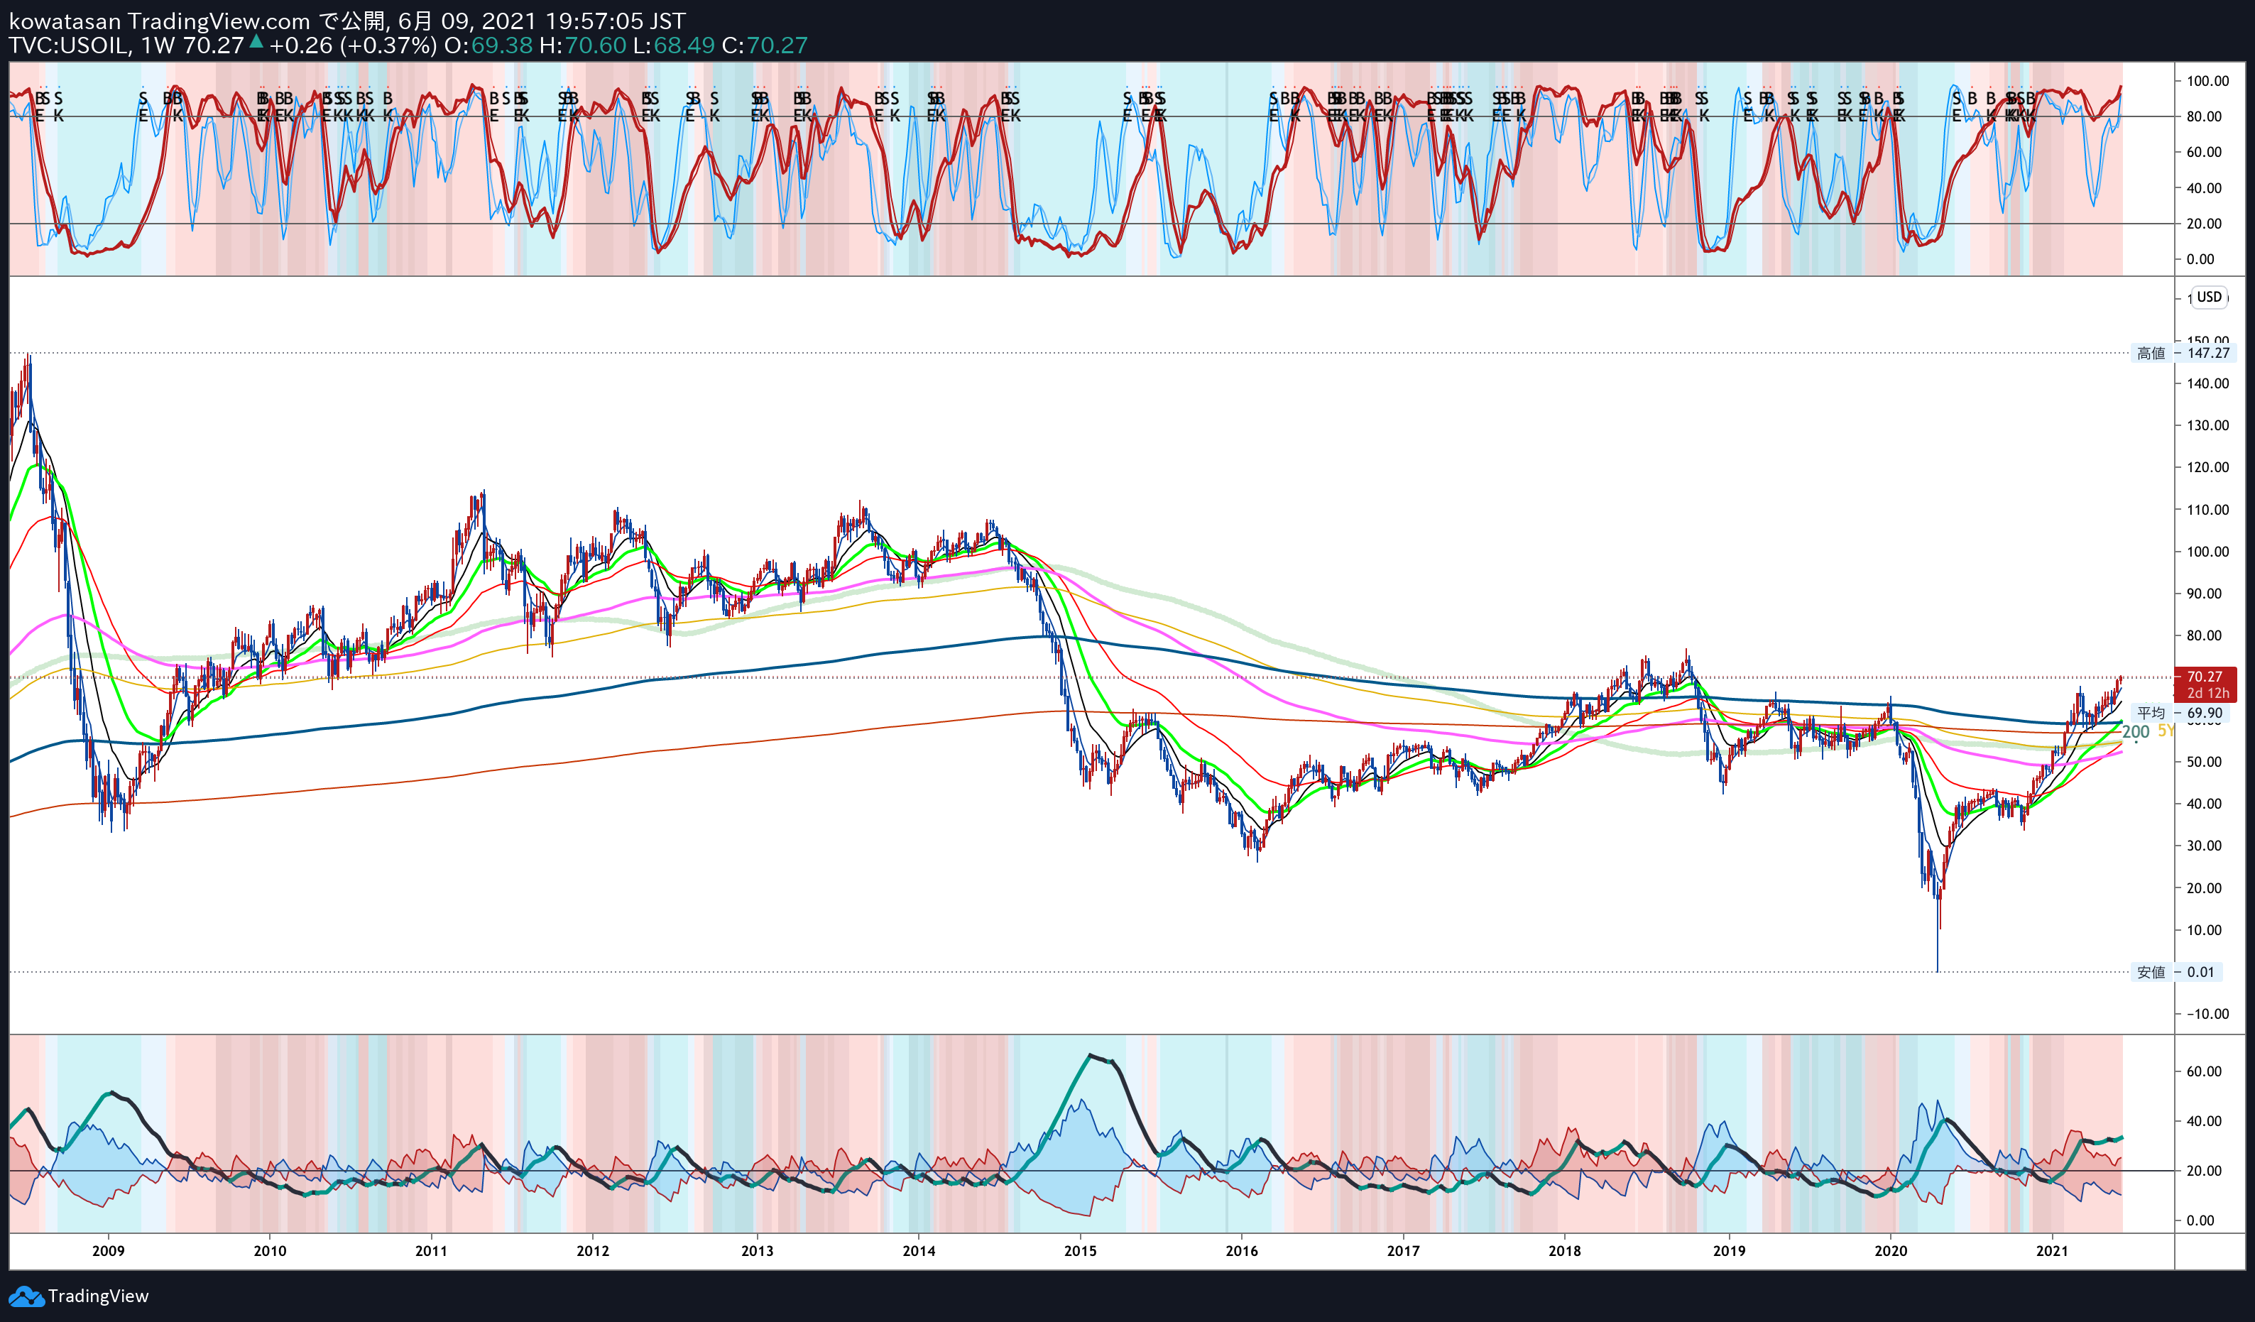Click the TVC:USOIL, 1W symbol title
Viewport: 2255px width, 1322px height.
[92, 45]
